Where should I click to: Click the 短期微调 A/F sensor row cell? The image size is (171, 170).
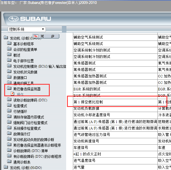pos(115,122)
